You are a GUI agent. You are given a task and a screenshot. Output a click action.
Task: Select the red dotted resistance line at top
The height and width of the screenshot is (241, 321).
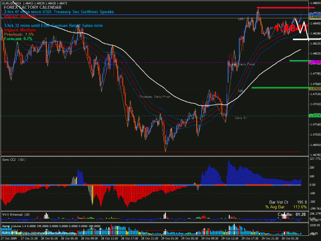[286, 8]
